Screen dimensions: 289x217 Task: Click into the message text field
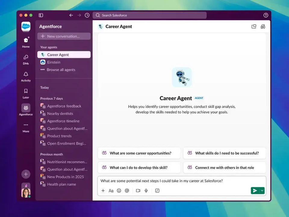tap(182, 181)
